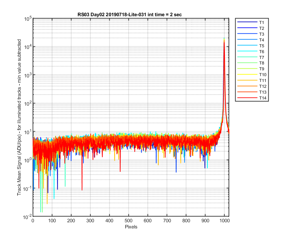Screen dimensions: 292x243
Task: Click x-axis tick label 500
Action: tap(128, 221)
